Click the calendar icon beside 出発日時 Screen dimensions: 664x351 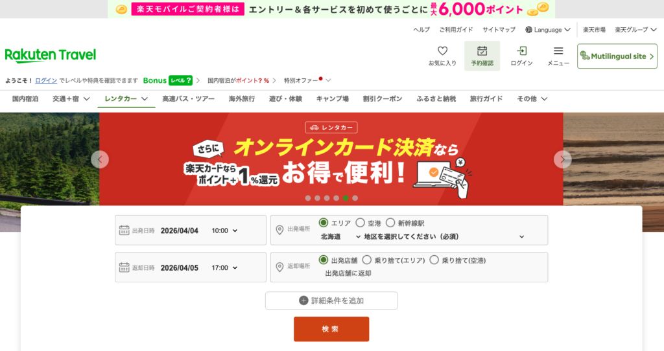tap(124, 231)
